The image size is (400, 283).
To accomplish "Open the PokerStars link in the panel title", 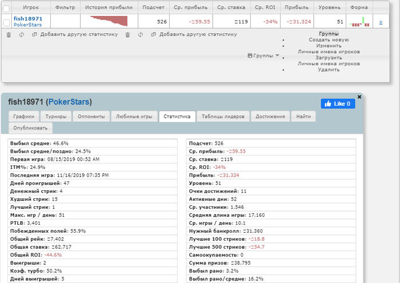I will [x=69, y=102].
